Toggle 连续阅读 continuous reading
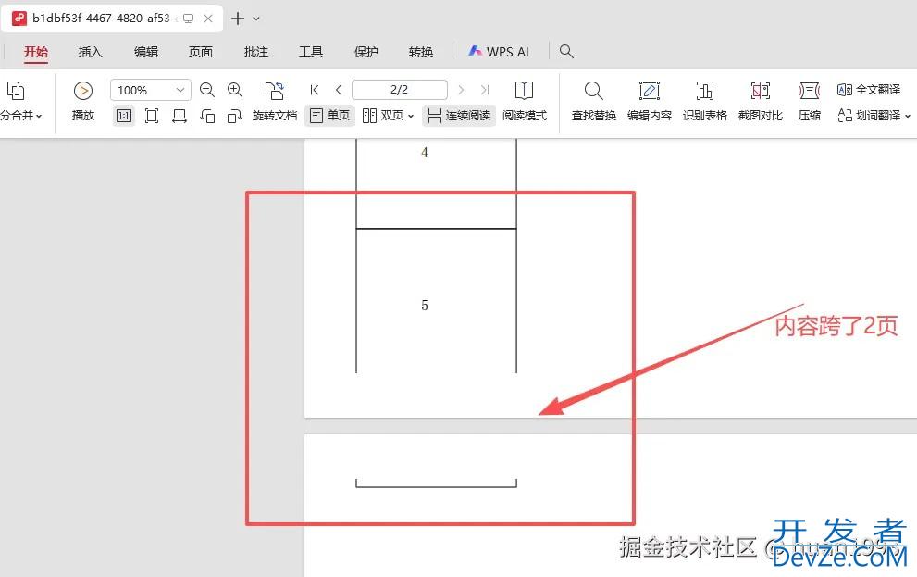 (x=459, y=116)
